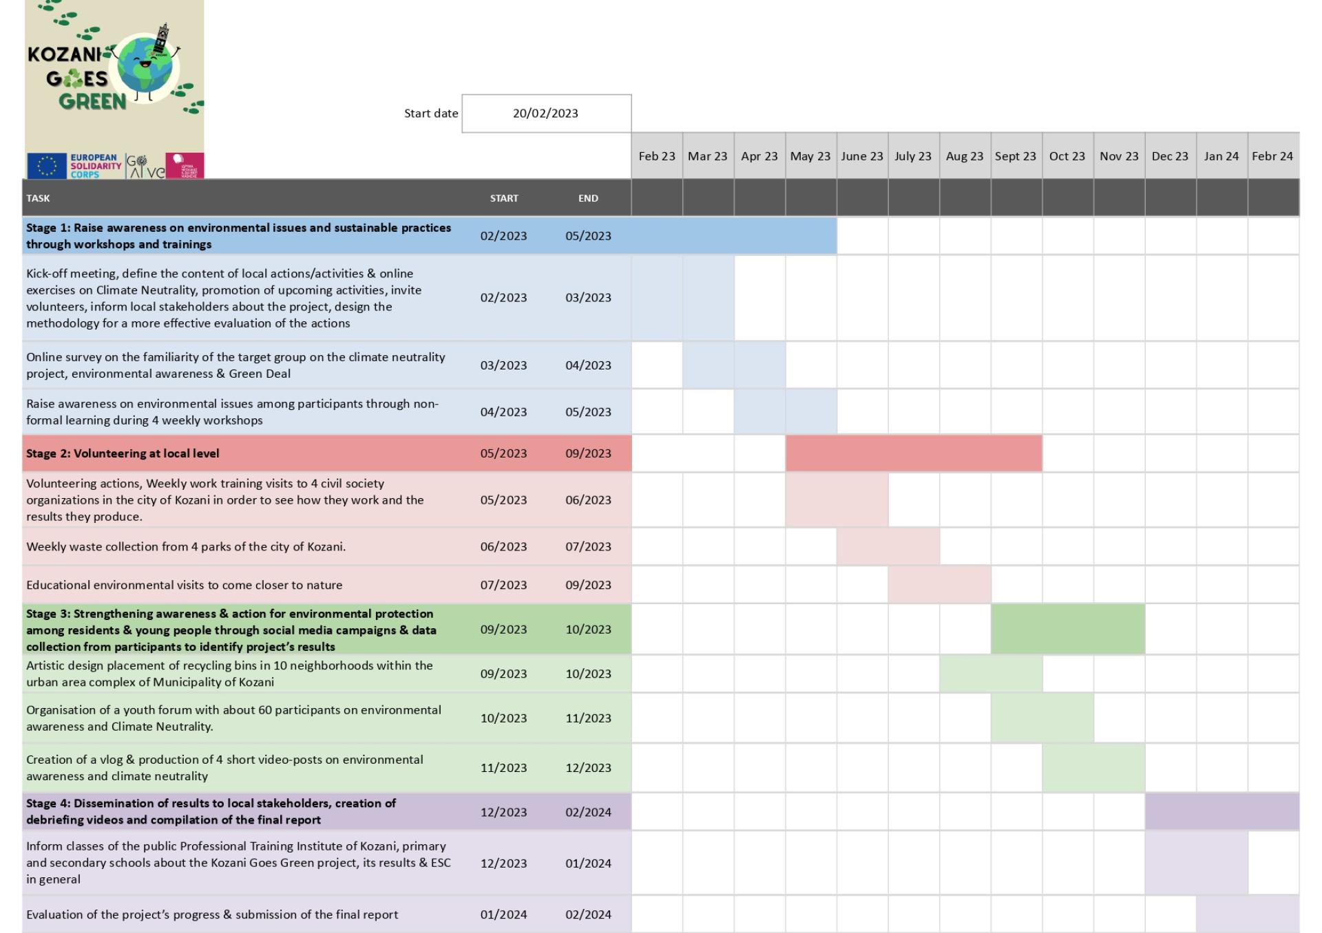Select the start date field 20/02/2023
This screenshot has width=1322, height=933.
pos(545,114)
